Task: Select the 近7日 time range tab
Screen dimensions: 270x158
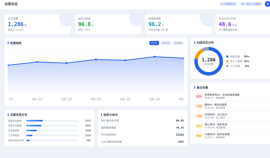Action: click(x=154, y=43)
